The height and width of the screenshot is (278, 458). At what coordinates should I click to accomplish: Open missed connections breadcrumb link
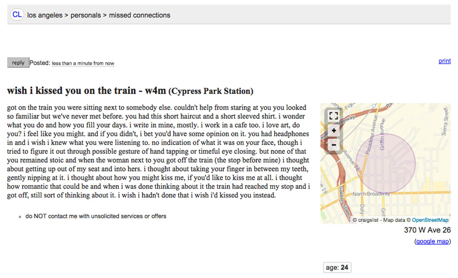coord(139,15)
